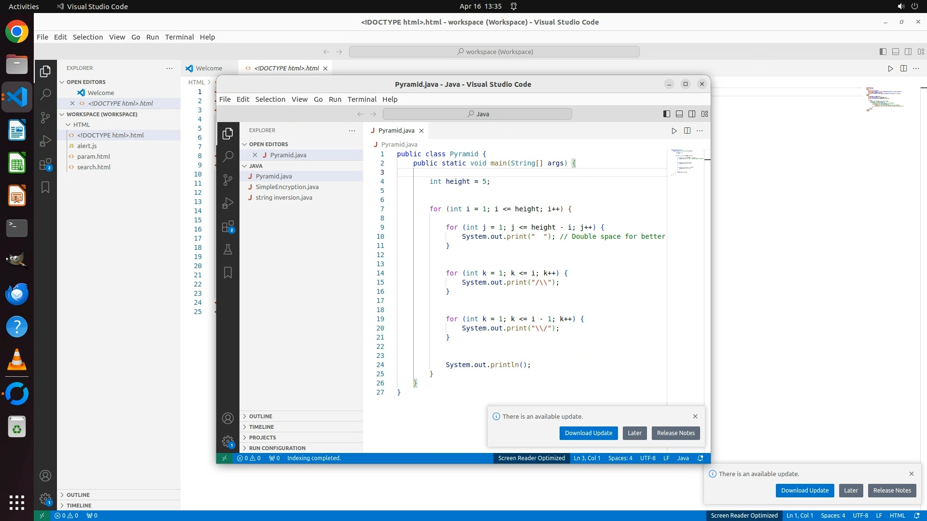Toggle primary sidebar in the Java window

click(667, 114)
